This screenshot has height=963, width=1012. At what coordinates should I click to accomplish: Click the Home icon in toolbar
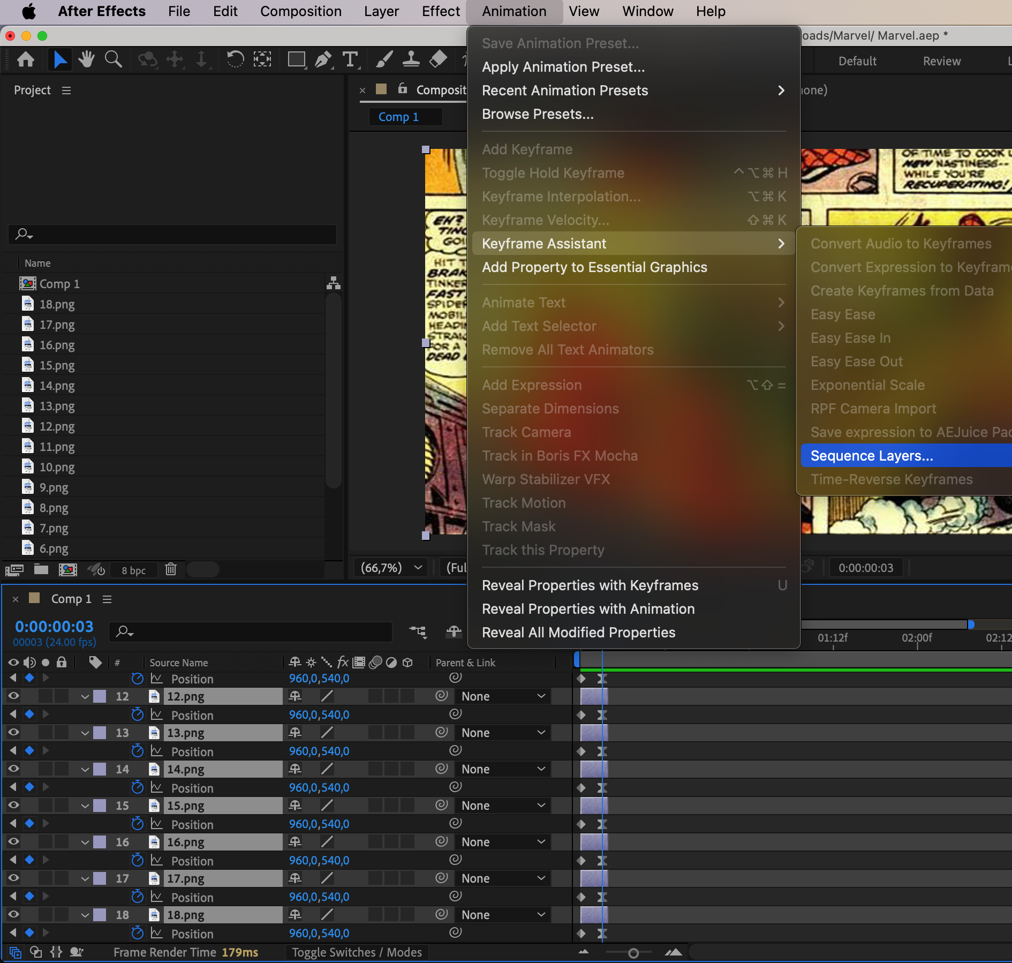pos(26,59)
